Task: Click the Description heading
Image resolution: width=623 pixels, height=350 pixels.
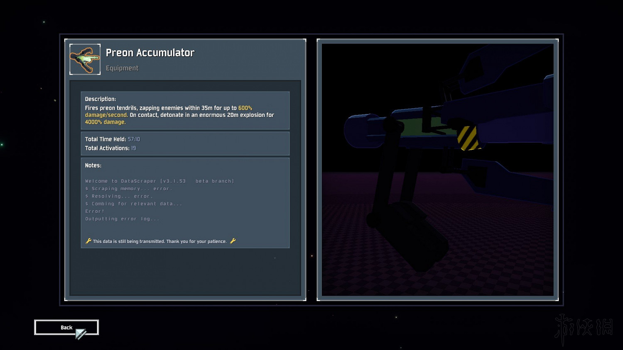Action: (x=101, y=99)
